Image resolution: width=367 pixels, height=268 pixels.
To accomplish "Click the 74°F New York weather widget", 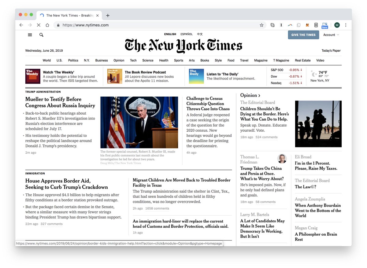I will pos(320,76).
